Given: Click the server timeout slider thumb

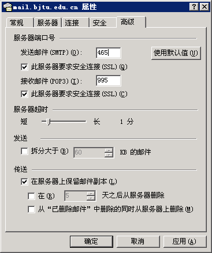Looking at the screenshot, I should point(49,122).
